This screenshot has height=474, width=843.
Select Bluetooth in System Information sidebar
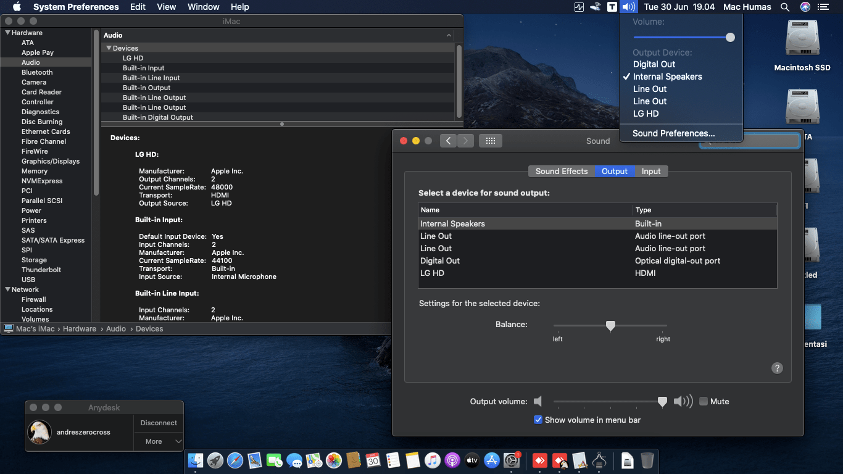pos(37,72)
